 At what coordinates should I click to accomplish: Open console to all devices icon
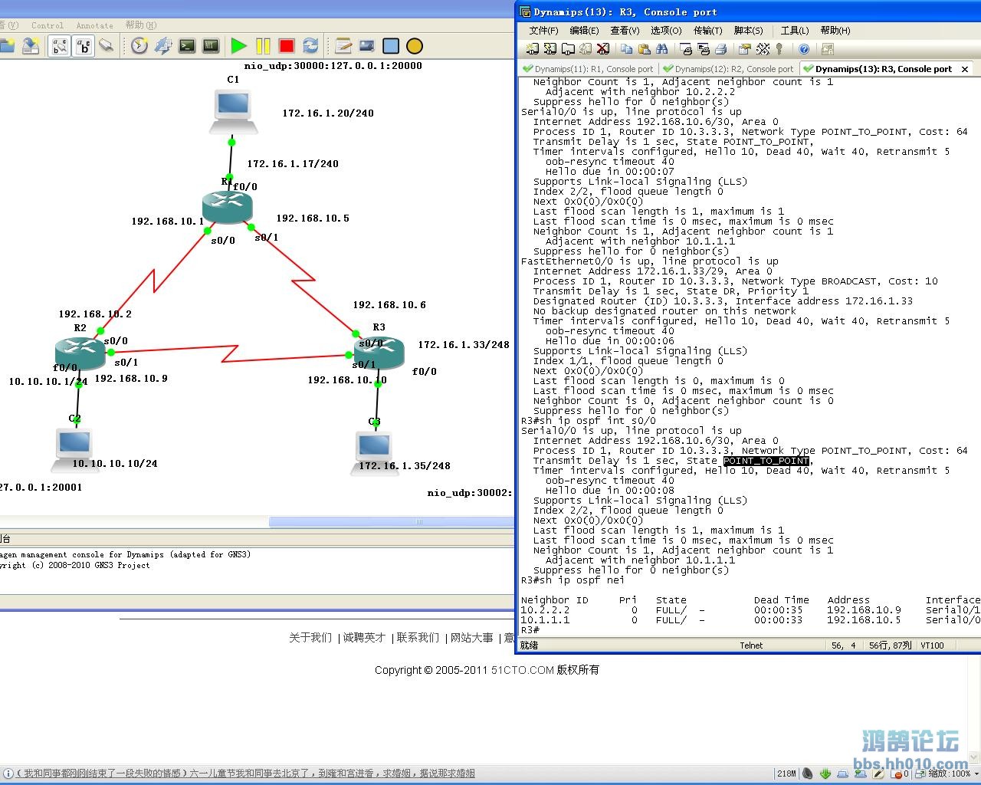click(187, 47)
